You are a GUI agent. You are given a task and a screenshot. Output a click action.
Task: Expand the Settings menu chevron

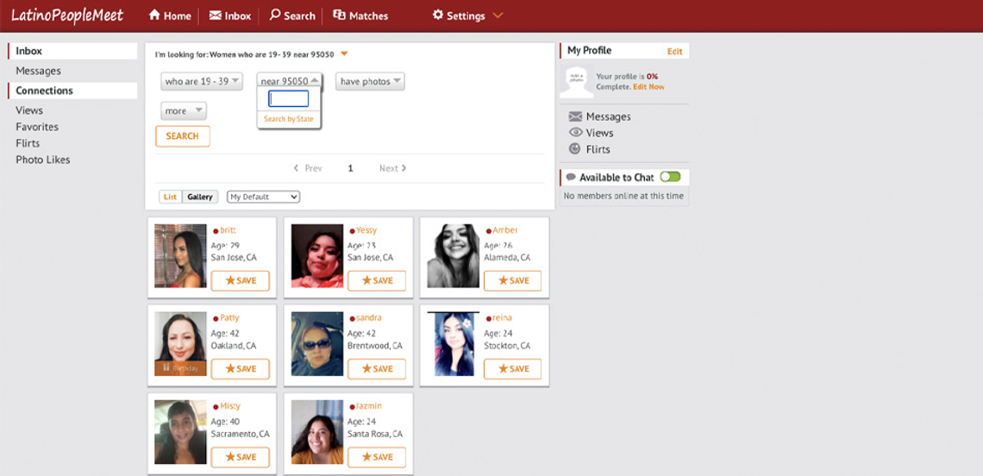[498, 16]
